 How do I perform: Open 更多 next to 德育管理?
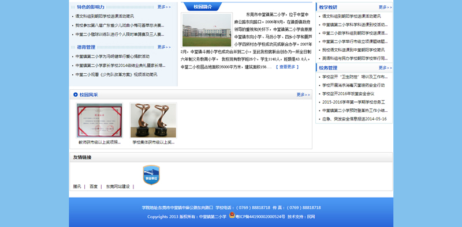[x=164, y=47]
